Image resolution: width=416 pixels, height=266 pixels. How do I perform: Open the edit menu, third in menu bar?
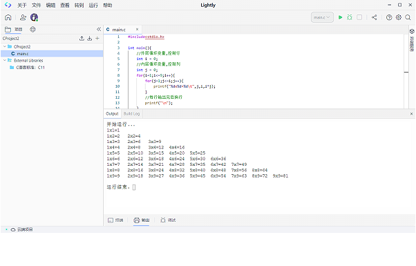point(50,6)
